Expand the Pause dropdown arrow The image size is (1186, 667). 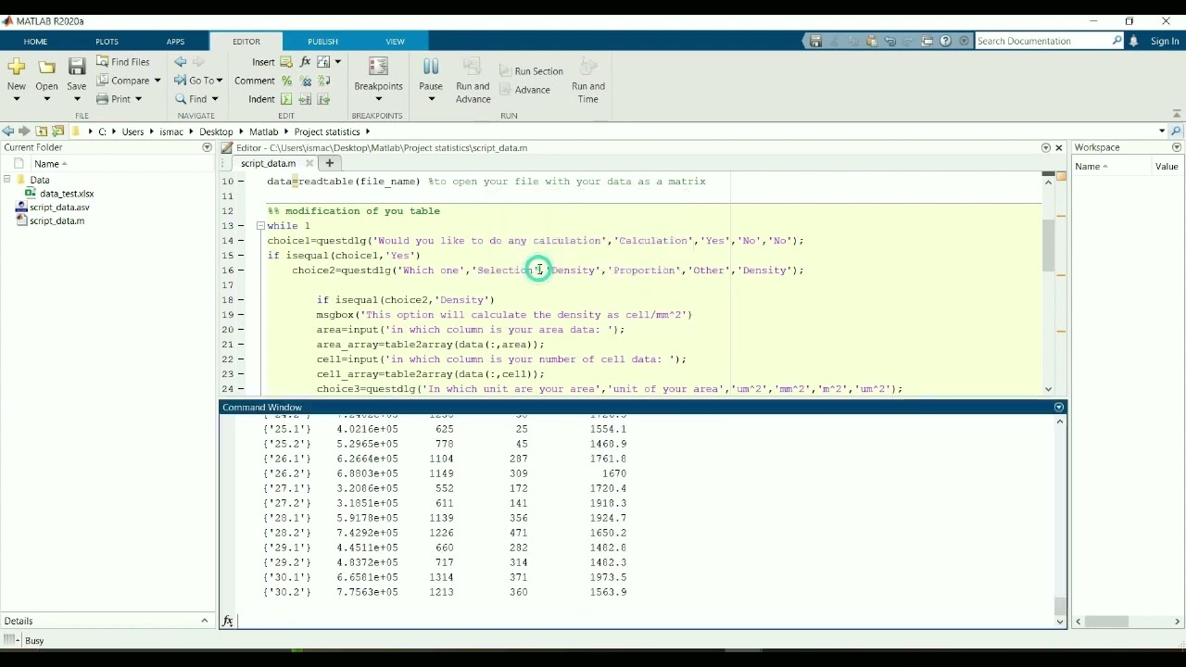point(431,99)
